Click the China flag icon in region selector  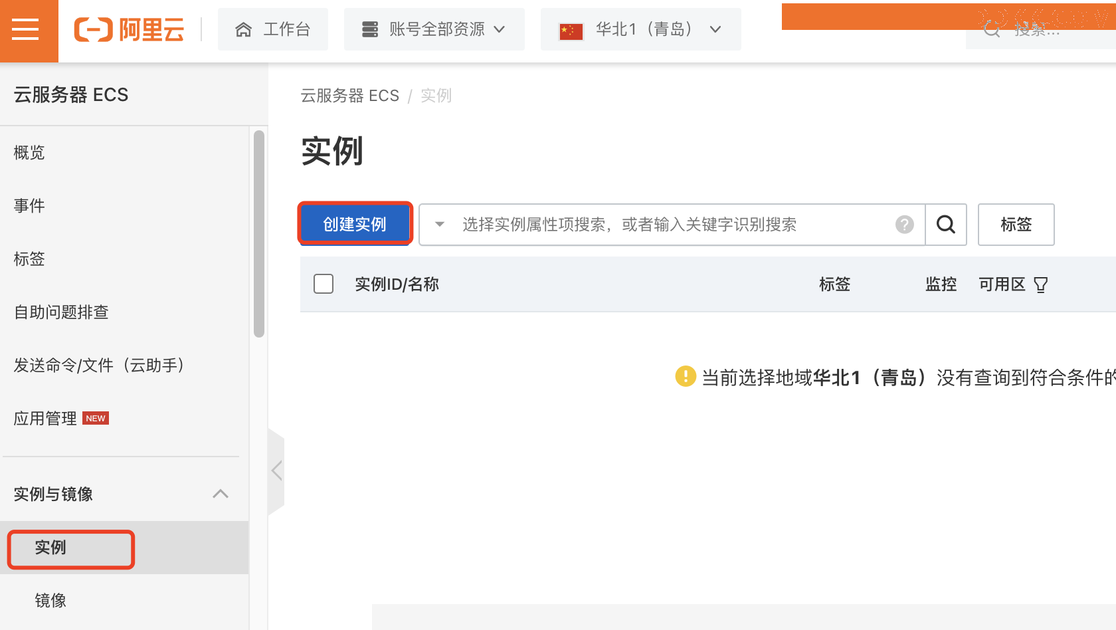click(571, 31)
